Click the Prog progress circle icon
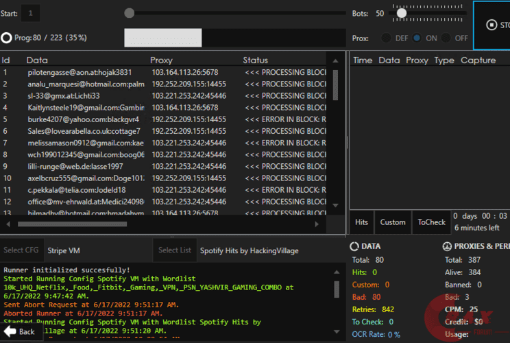510x343 pixels. click(x=6, y=38)
